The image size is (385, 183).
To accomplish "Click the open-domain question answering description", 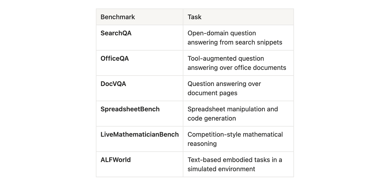I will point(235,38).
